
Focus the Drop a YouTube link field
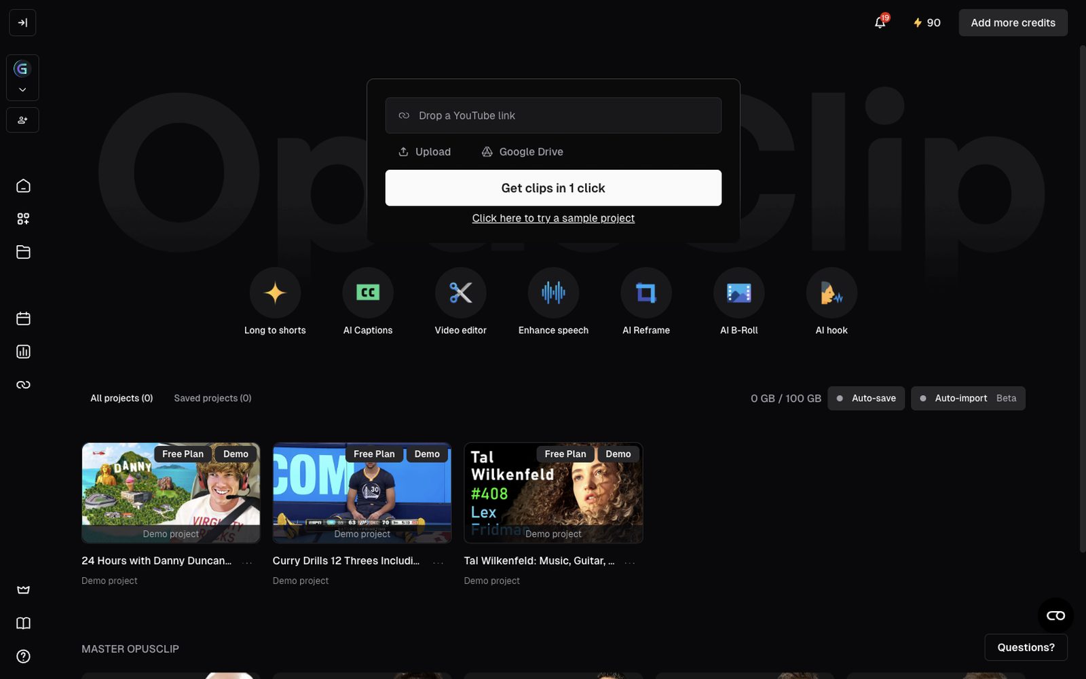[x=553, y=115]
